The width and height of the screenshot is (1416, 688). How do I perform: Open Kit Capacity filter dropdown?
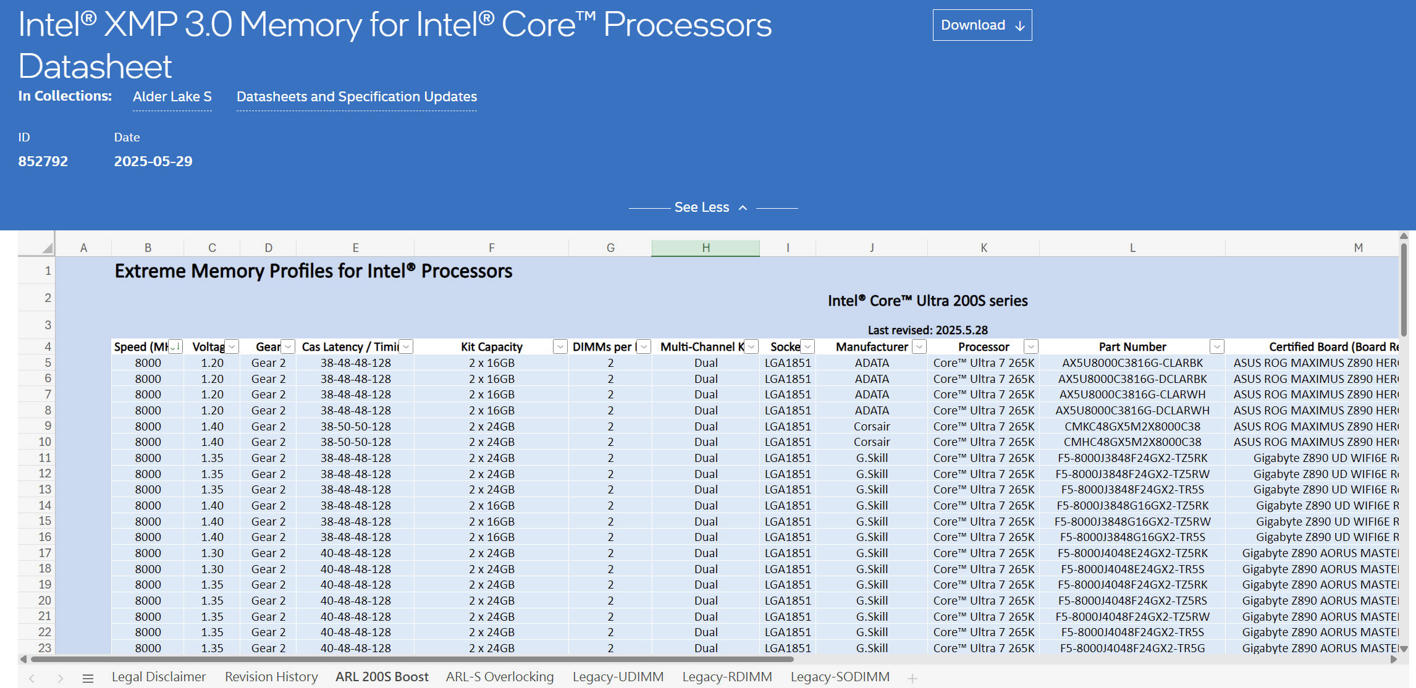(560, 346)
